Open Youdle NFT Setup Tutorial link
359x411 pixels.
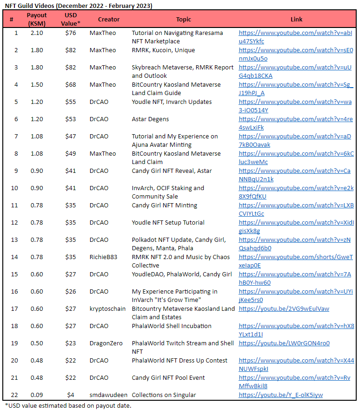[x=296, y=227]
